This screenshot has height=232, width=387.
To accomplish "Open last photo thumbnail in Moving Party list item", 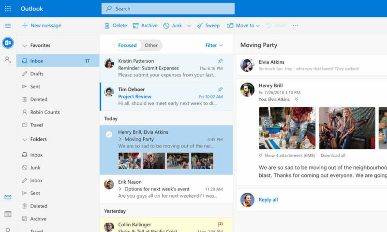I will coord(202,161).
